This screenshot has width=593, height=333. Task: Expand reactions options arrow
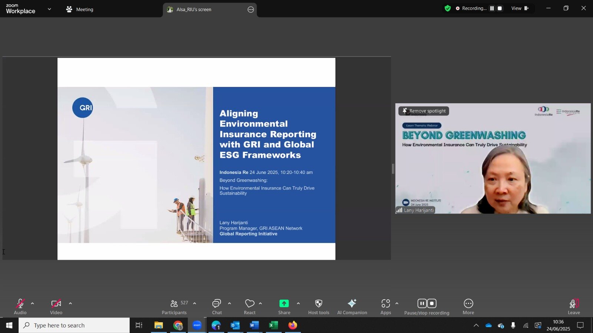pyautogui.click(x=261, y=303)
